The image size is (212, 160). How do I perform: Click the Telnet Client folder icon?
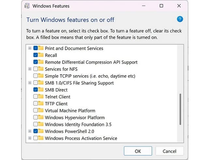pyautogui.click(x=41, y=96)
